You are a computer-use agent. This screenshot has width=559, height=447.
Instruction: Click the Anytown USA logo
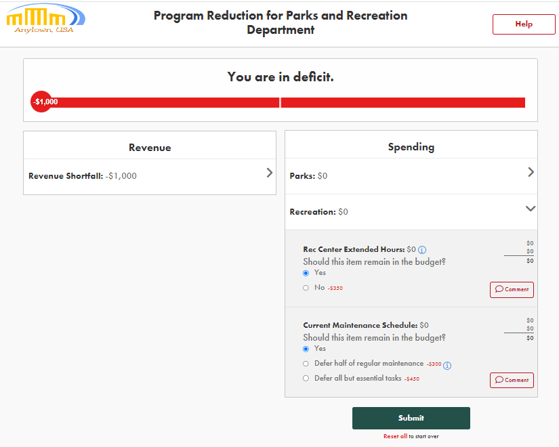click(46, 19)
